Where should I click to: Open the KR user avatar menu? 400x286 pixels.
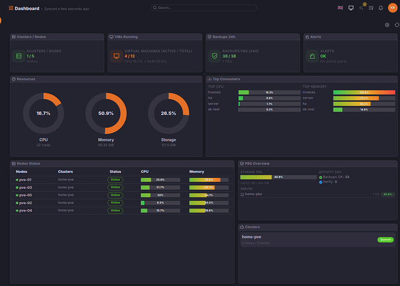[x=392, y=8]
